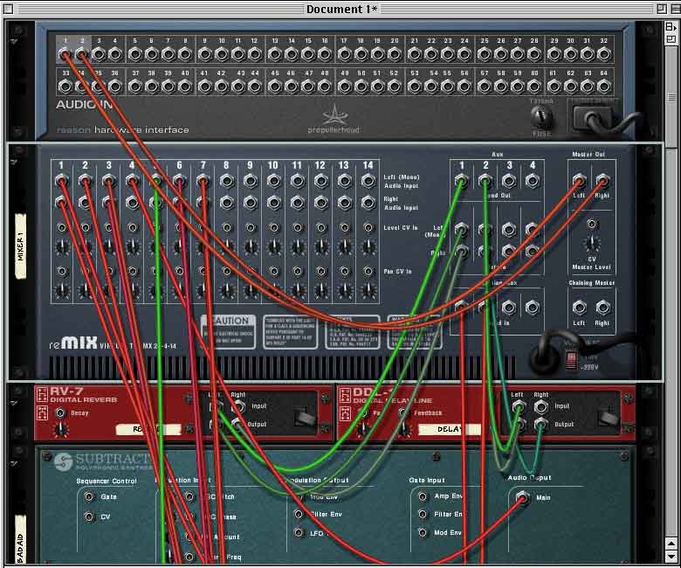Click Aux 4 Send Out jack
Screen dimensions: 681x568
coord(532,180)
